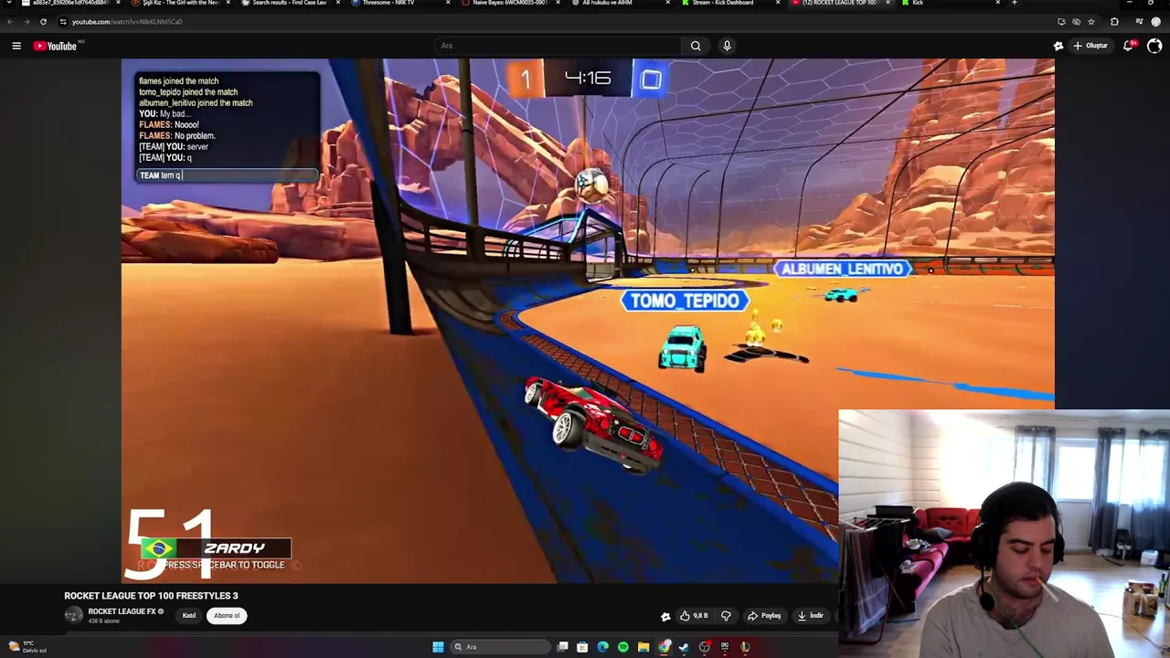Subscribe with the Abone ol button
Screen dimensions: 1170x658
coord(227,615)
